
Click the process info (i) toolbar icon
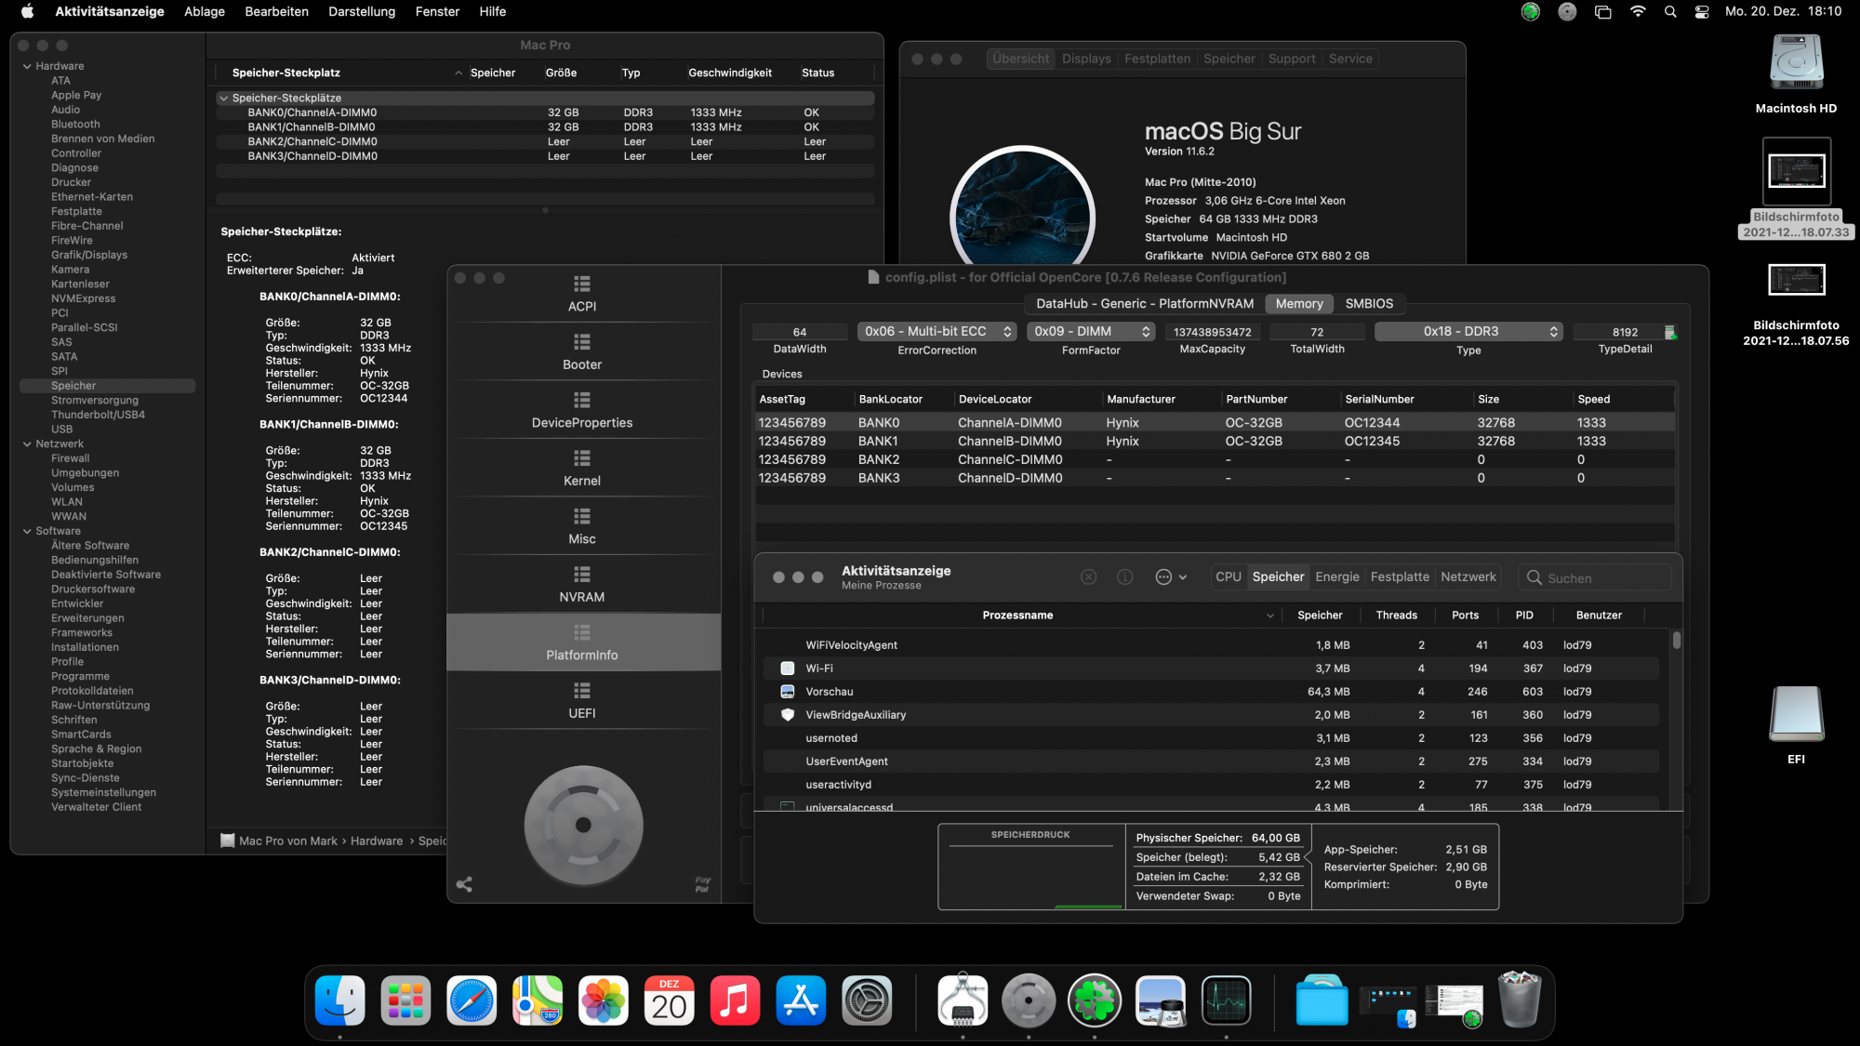1124,577
